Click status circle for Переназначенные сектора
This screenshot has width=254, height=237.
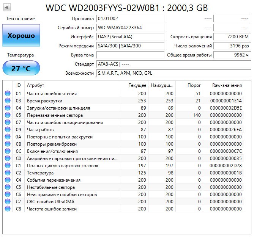pos(8,115)
